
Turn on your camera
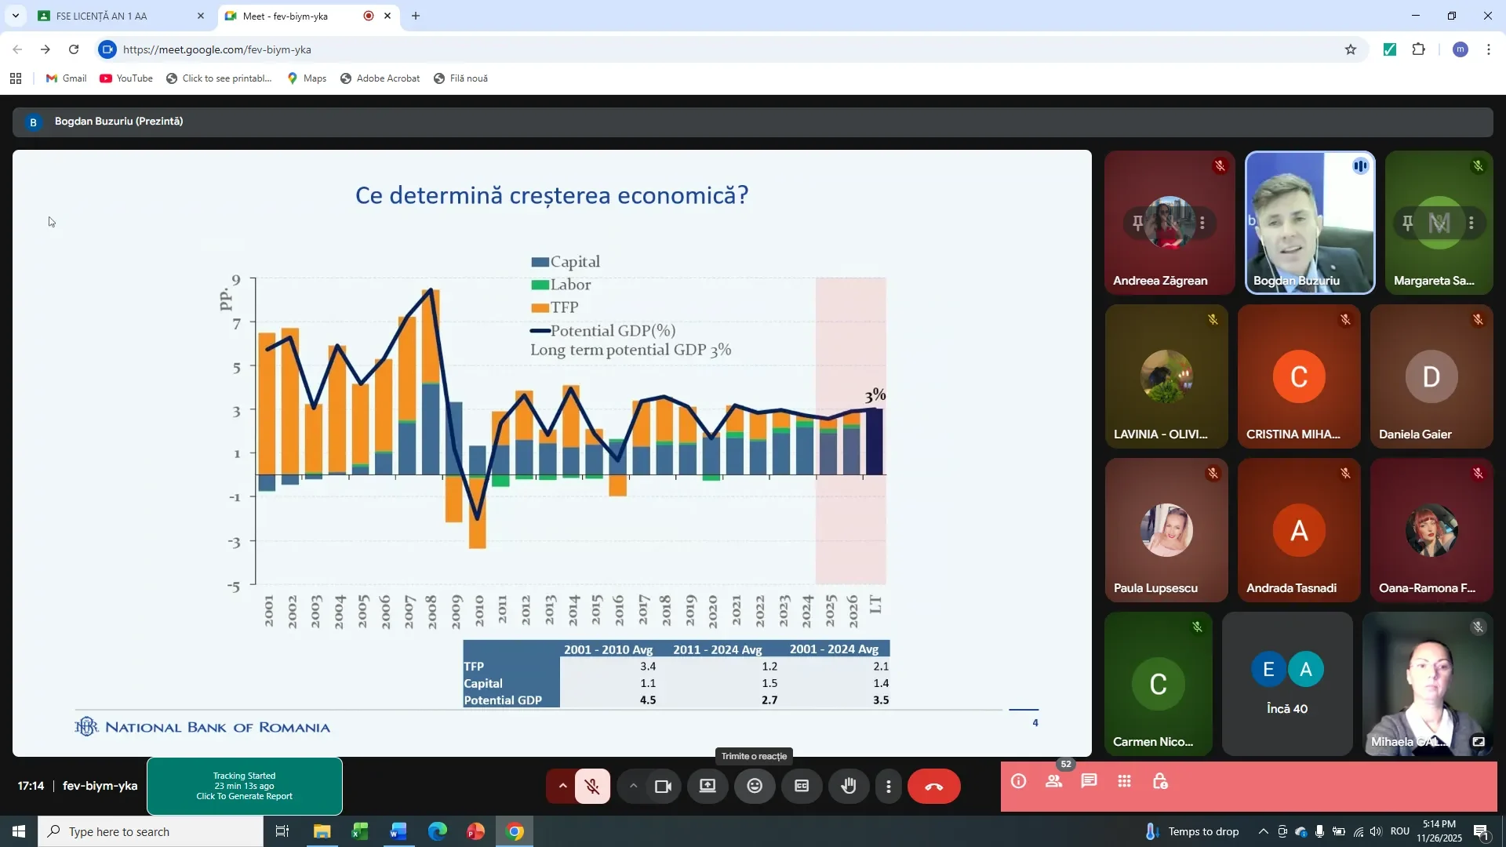click(662, 786)
